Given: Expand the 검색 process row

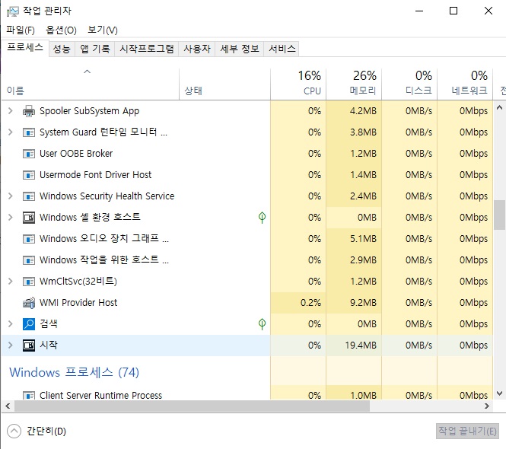Looking at the screenshot, I should pos(11,324).
